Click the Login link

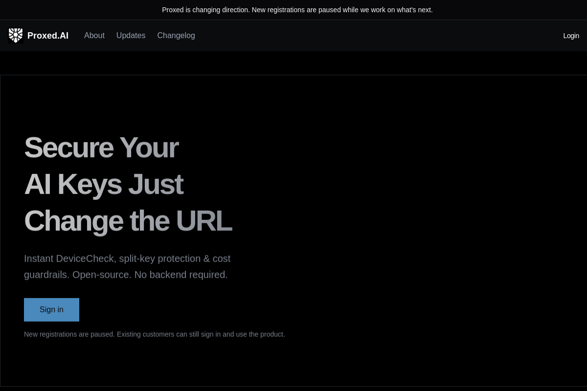click(x=571, y=36)
